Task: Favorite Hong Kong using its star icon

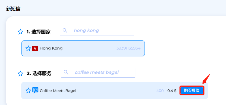Action: click(28, 48)
